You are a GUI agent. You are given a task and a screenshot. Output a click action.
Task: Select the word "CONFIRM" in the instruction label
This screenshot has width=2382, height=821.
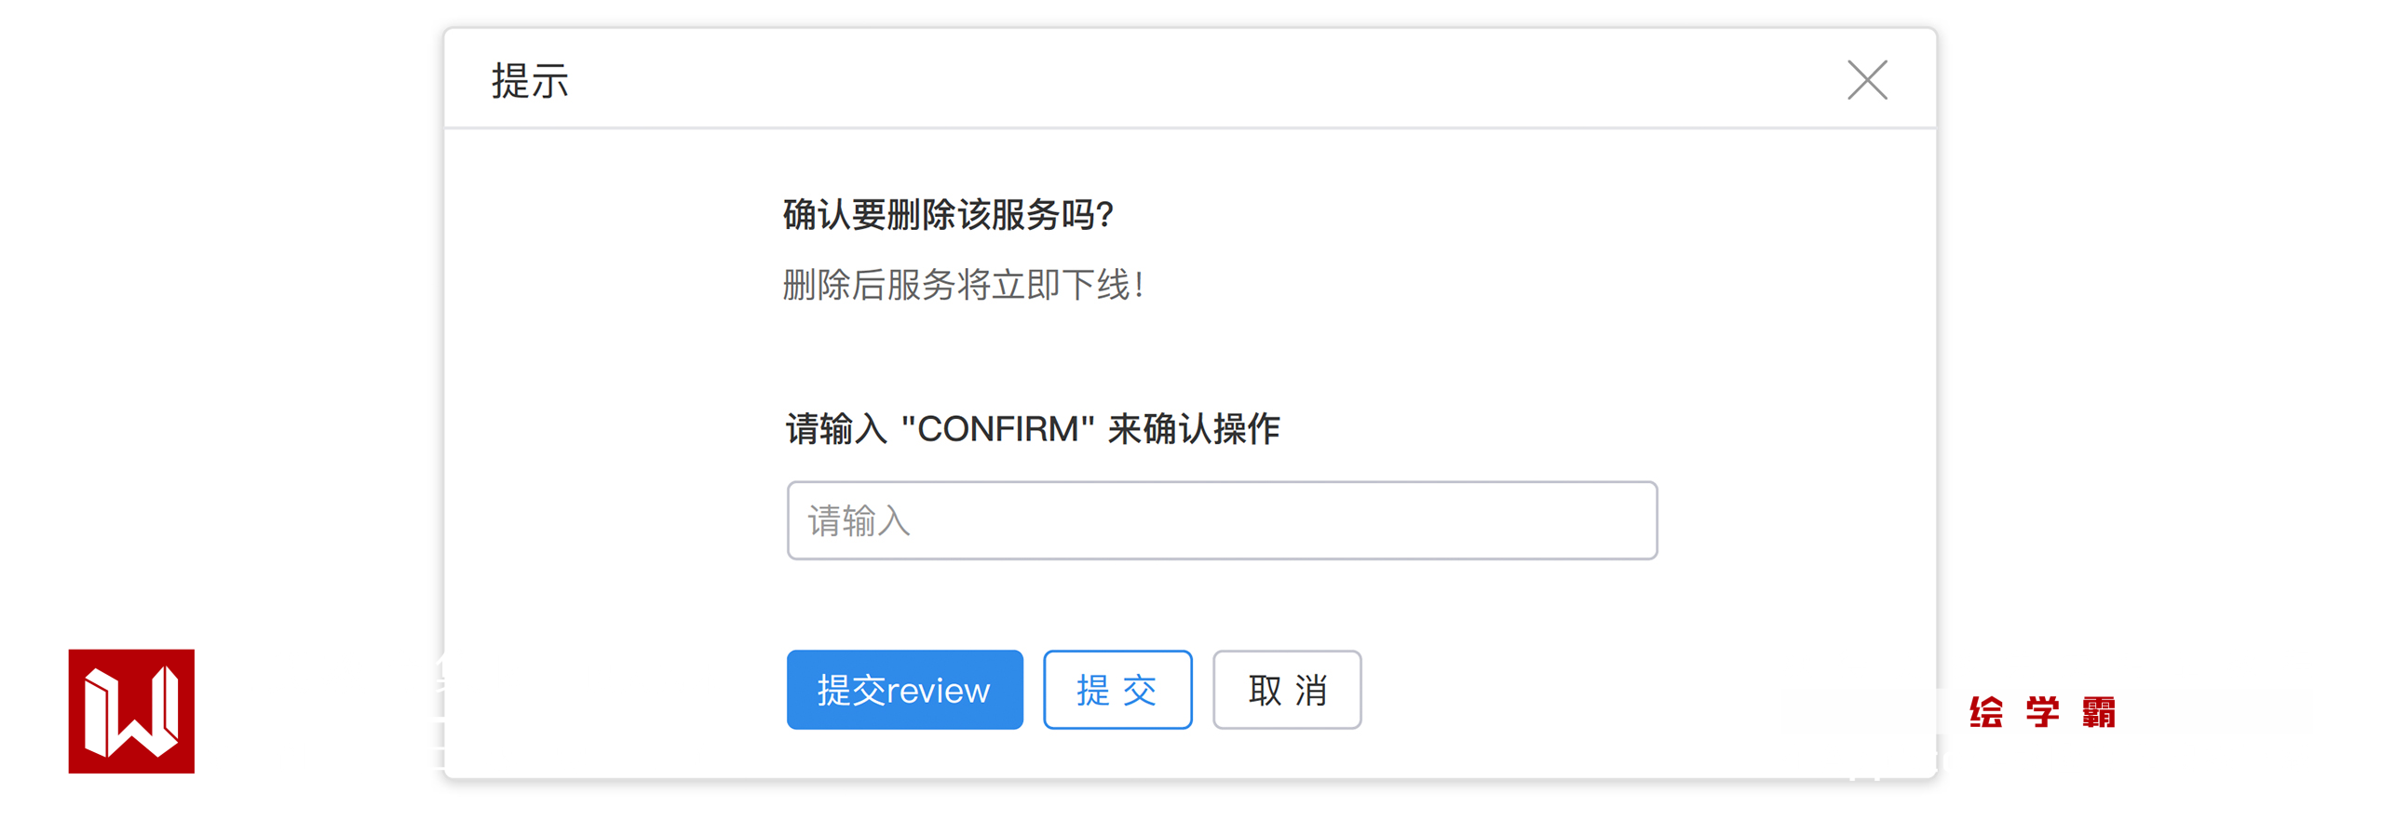[x=996, y=429]
